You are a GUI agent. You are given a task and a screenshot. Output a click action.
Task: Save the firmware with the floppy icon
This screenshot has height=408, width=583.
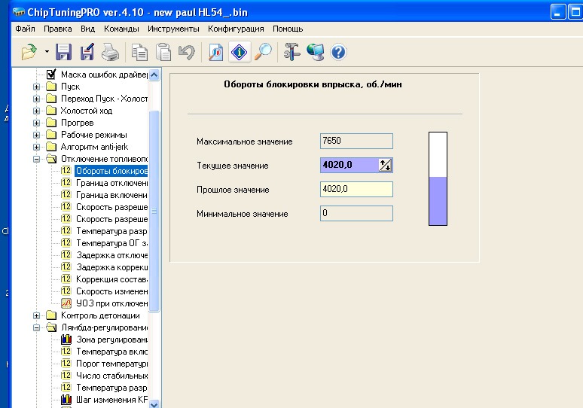[x=63, y=52]
